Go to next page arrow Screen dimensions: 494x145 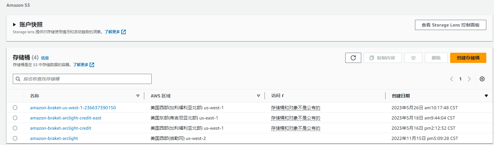469,79
